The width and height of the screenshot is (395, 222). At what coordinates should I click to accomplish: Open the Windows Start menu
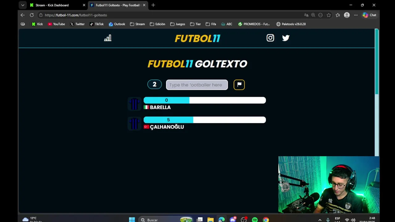pyautogui.click(x=132, y=220)
